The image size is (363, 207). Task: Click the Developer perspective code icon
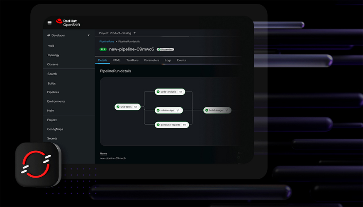click(x=49, y=35)
